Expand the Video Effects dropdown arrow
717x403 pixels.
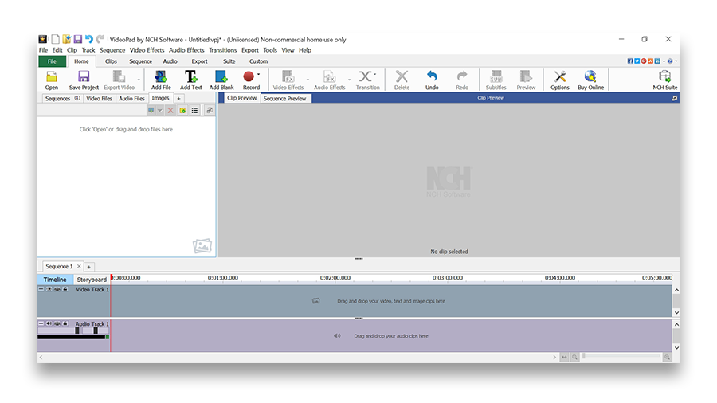(308, 80)
